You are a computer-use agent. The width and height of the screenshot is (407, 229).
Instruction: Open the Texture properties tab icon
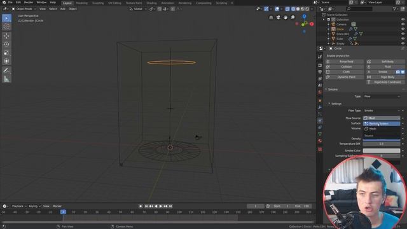(320, 149)
